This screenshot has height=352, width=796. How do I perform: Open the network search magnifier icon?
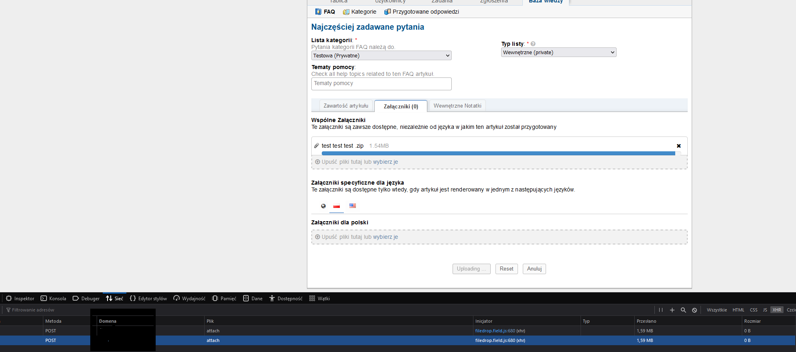coord(683,310)
